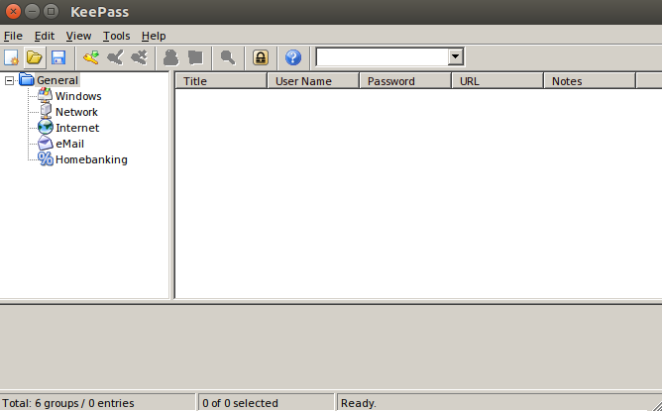This screenshot has width=662, height=411.
Task: Open the View menu
Action: 78,36
